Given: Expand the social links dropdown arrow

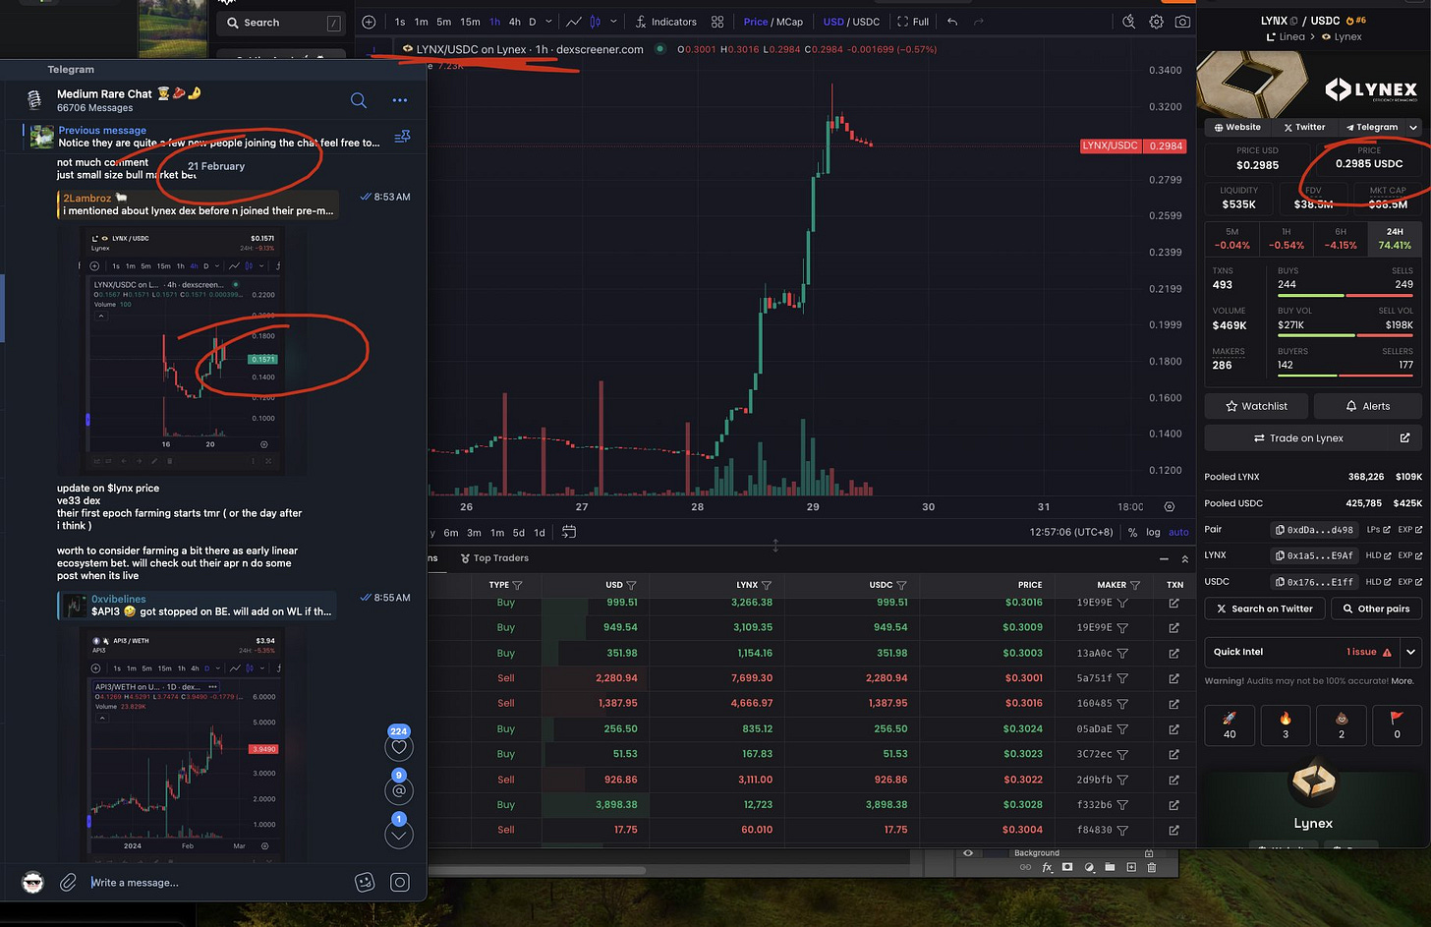Looking at the screenshot, I should [1413, 127].
